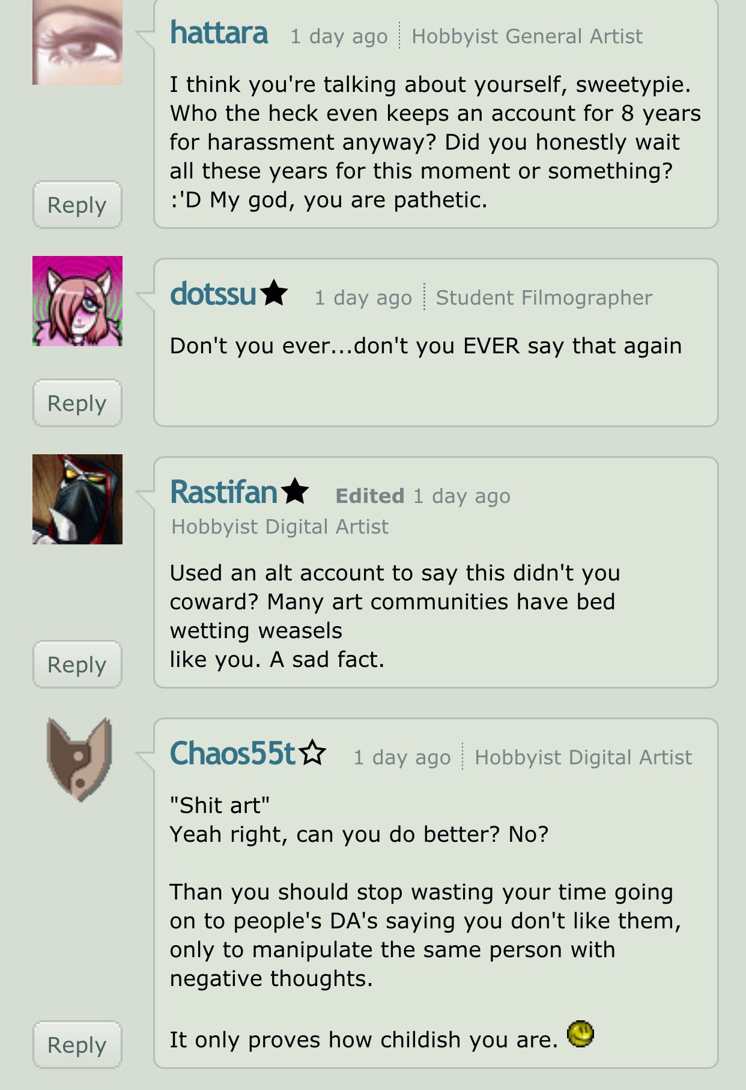Screen dimensions: 746x1090
Task: Open hattara's eye avatar
Action: tap(77, 42)
